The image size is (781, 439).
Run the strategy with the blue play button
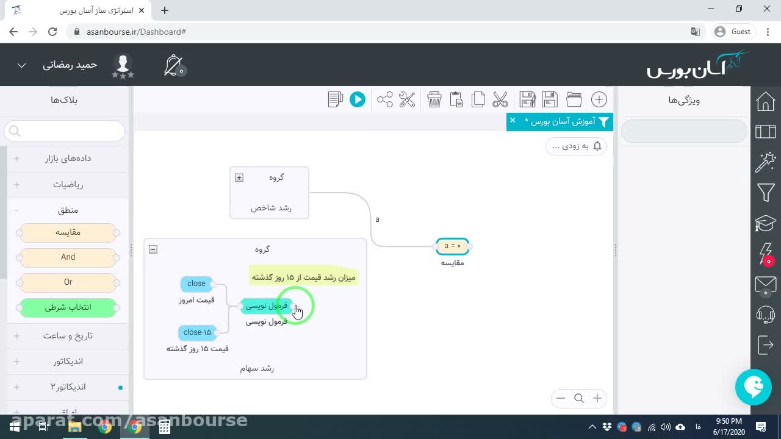click(x=358, y=99)
